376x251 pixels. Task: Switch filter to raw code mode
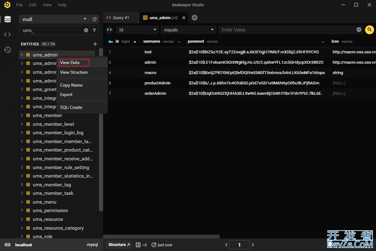109,30
